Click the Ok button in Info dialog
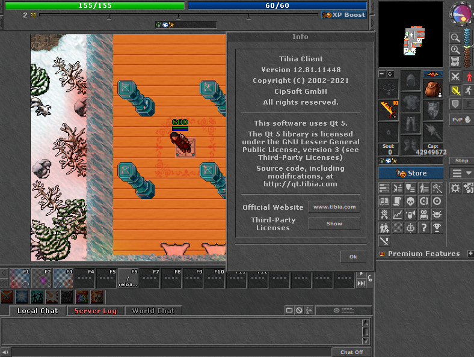Image resolution: width=474 pixels, height=357 pixels. 353,257
